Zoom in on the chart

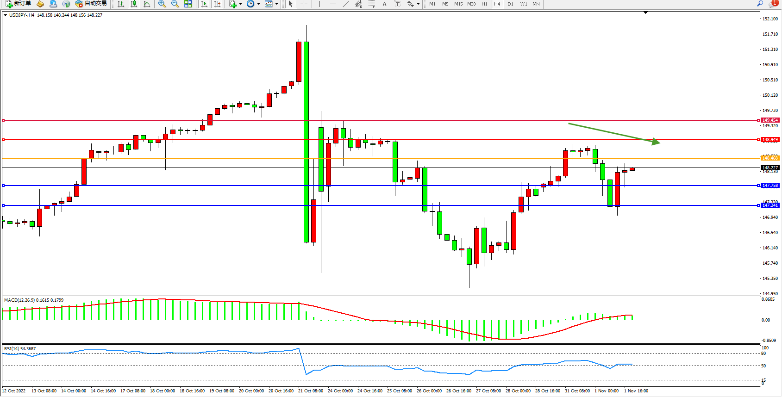coord(162,4)
